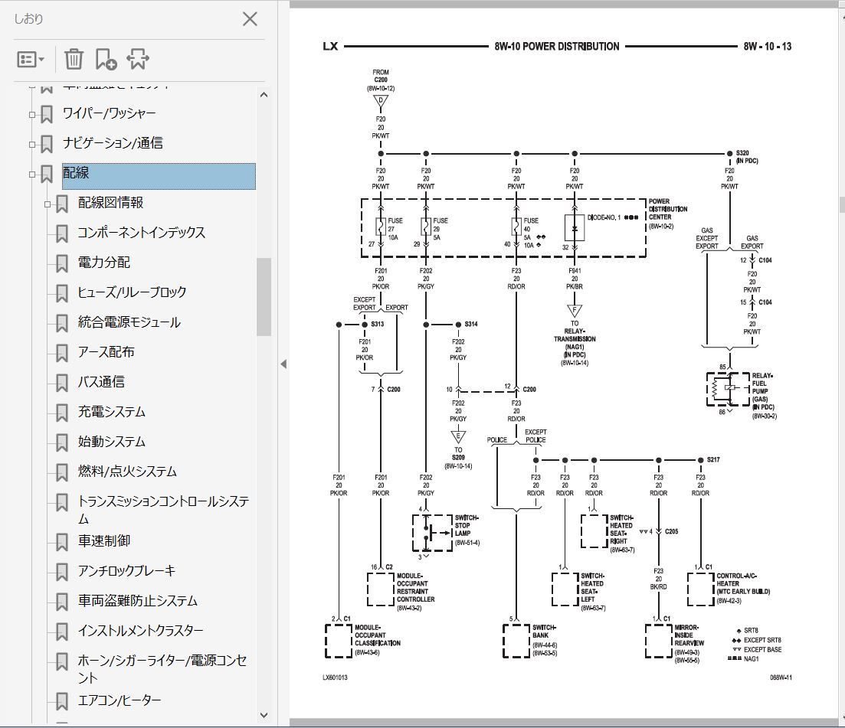Click bookmark icon beside 充電システム
The image size is (845, 728).
pyautogui.click(x=62, y=413)
